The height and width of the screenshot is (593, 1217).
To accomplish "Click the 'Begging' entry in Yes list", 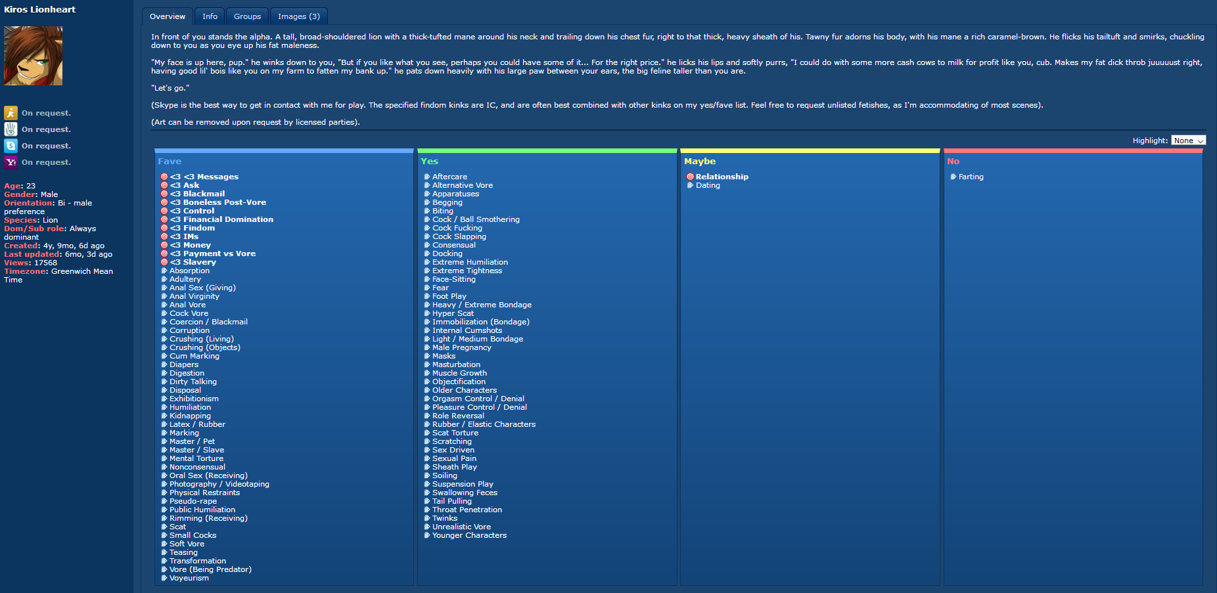I will 448,202.
